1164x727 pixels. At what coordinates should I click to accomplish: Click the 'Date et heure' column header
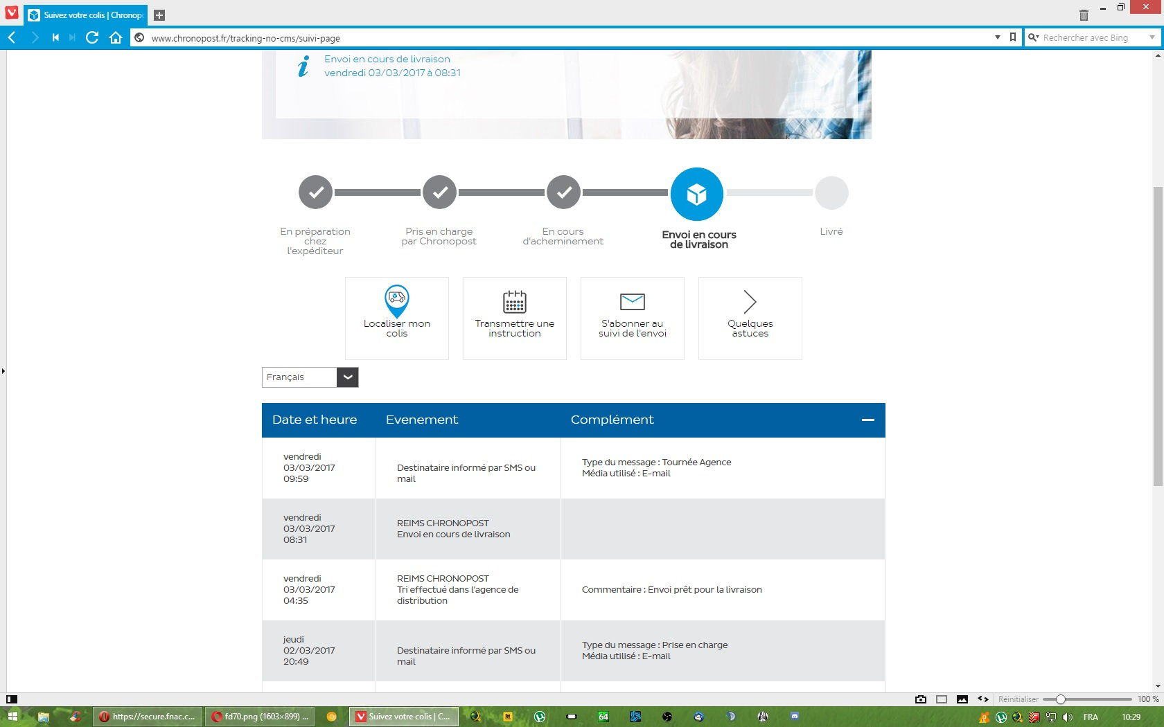pyautogui.click(x=315, y=420)
